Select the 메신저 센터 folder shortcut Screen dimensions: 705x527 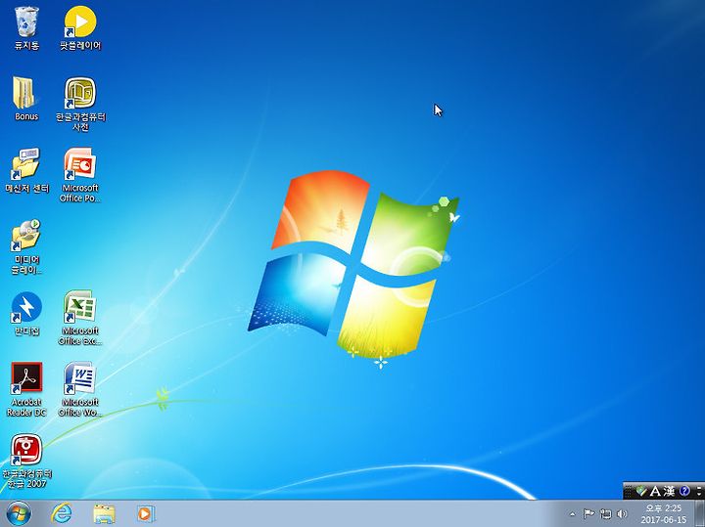pos(26,170)
